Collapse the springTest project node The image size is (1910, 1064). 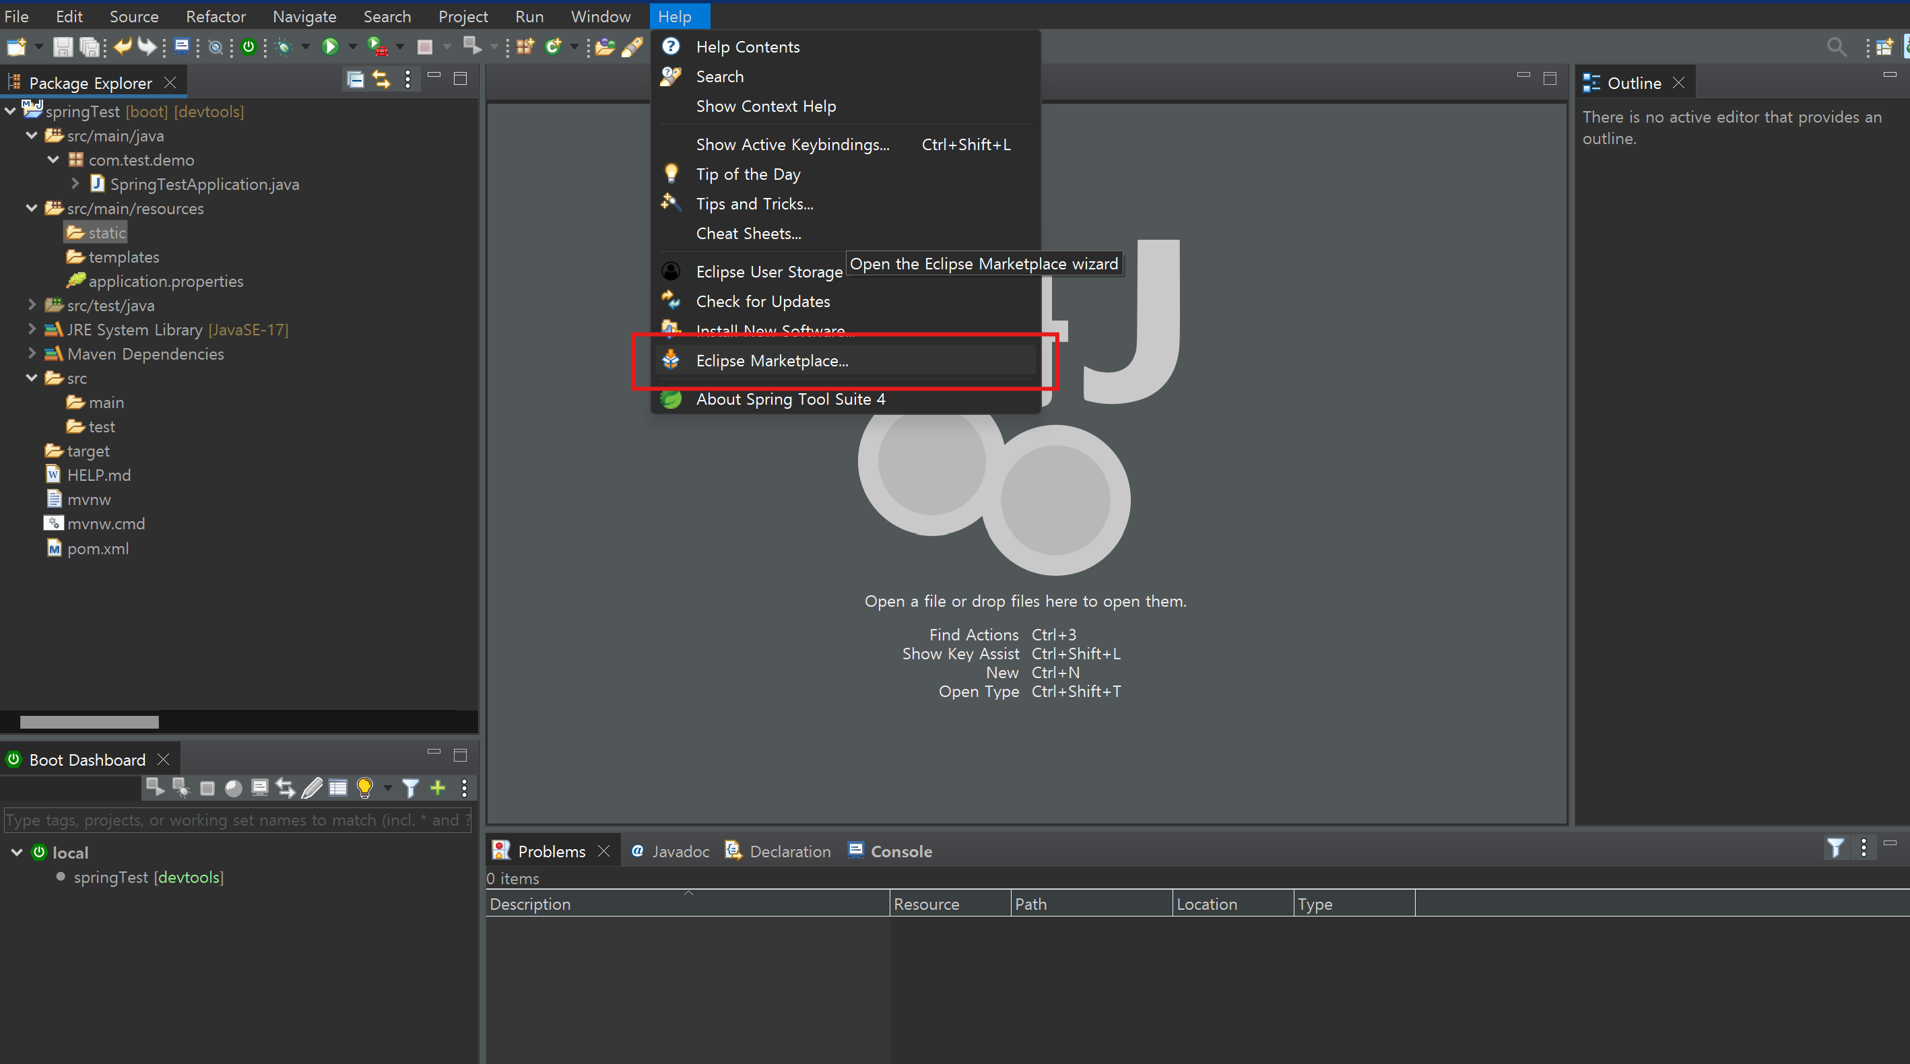(10, 111)
